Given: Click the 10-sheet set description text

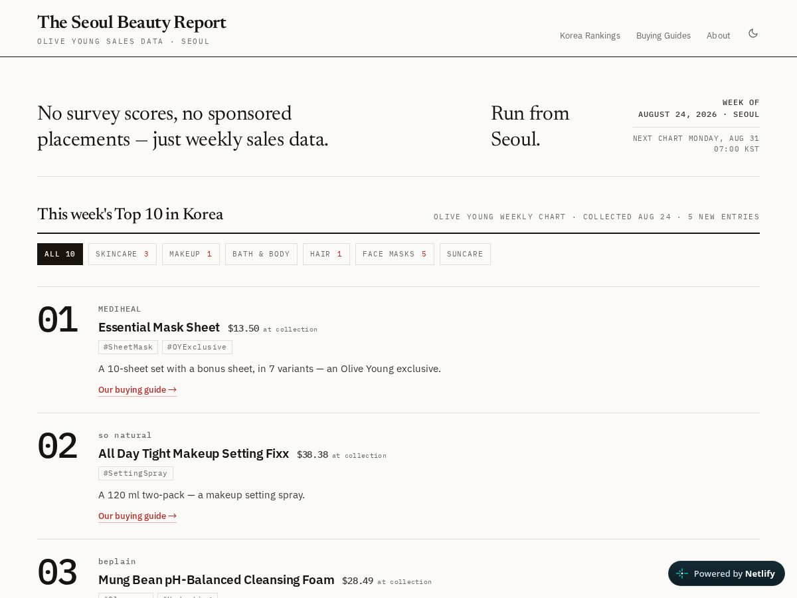Looking at the screenshot, I should (270, 369).
